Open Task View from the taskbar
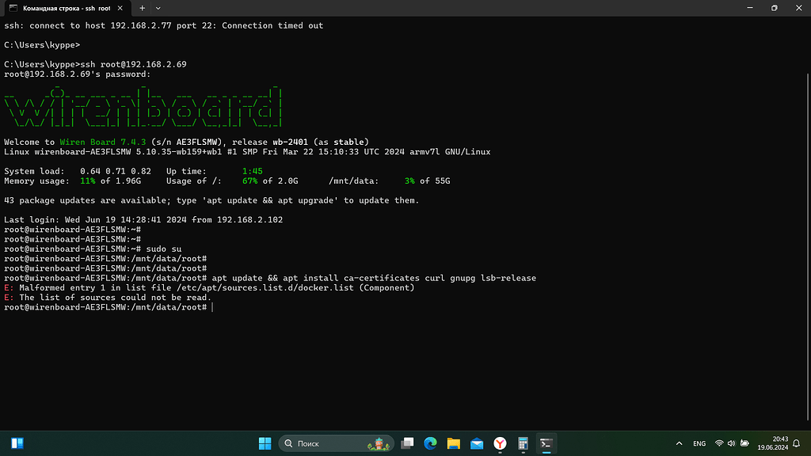The height and width of the screenshot is (456, 811). [407, 443]
